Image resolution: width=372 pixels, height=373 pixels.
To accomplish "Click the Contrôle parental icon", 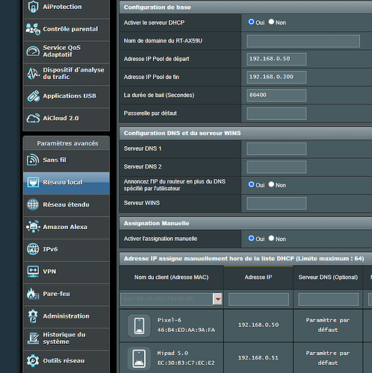I will click(33, 29).
